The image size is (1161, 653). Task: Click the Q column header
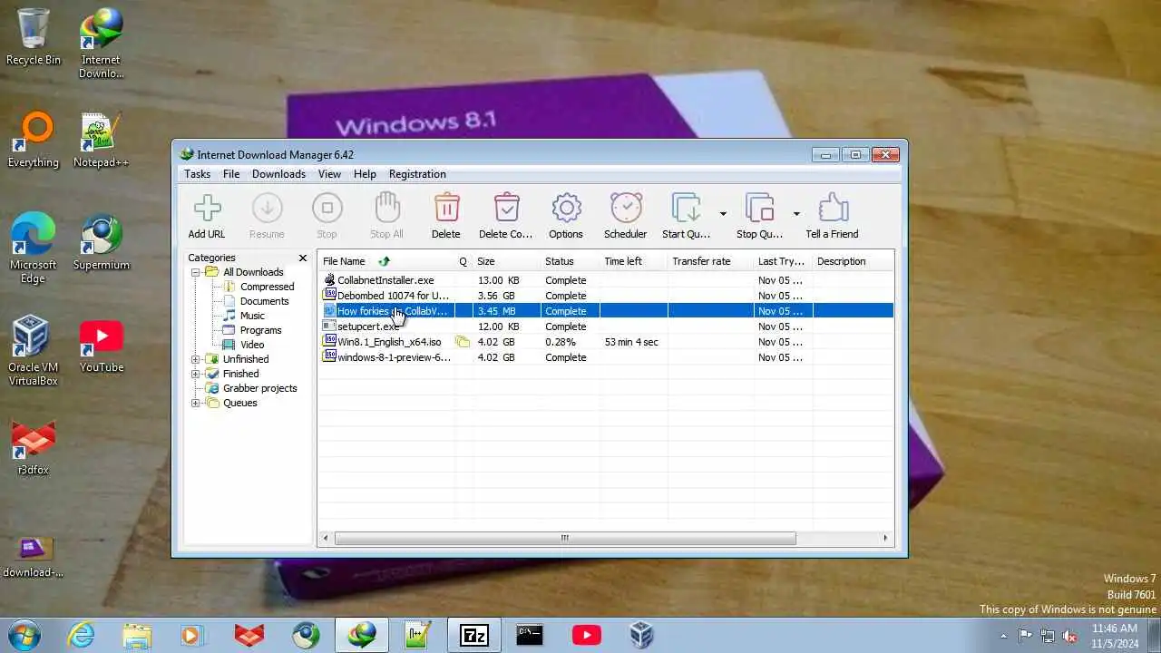click(x=463, y=261)
